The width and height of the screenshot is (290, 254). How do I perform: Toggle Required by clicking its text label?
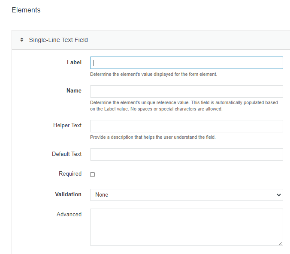pos(70,174)
